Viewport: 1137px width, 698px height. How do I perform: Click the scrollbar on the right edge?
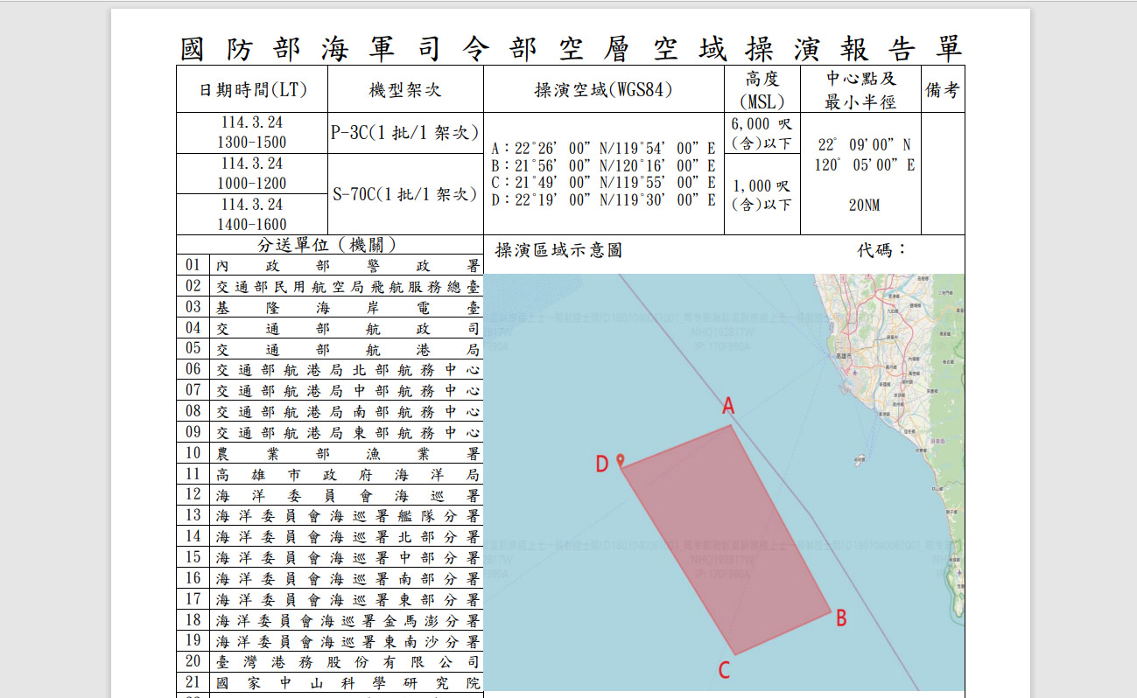tap(1131, 350)
